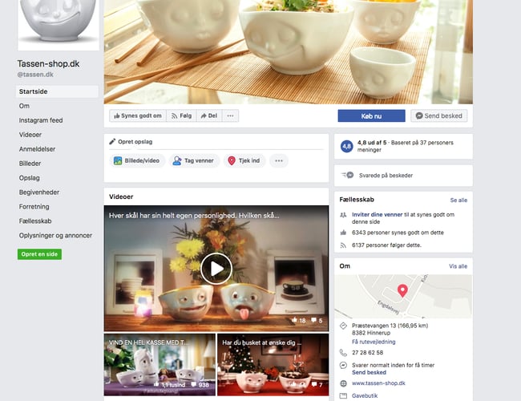The image size is (521, 401).
Task: Click the phone number 27 28 62 58
Action: coord(367,353)
